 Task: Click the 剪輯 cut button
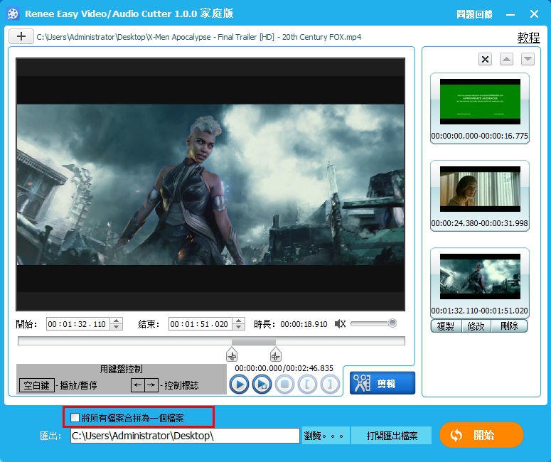[383, 383]
